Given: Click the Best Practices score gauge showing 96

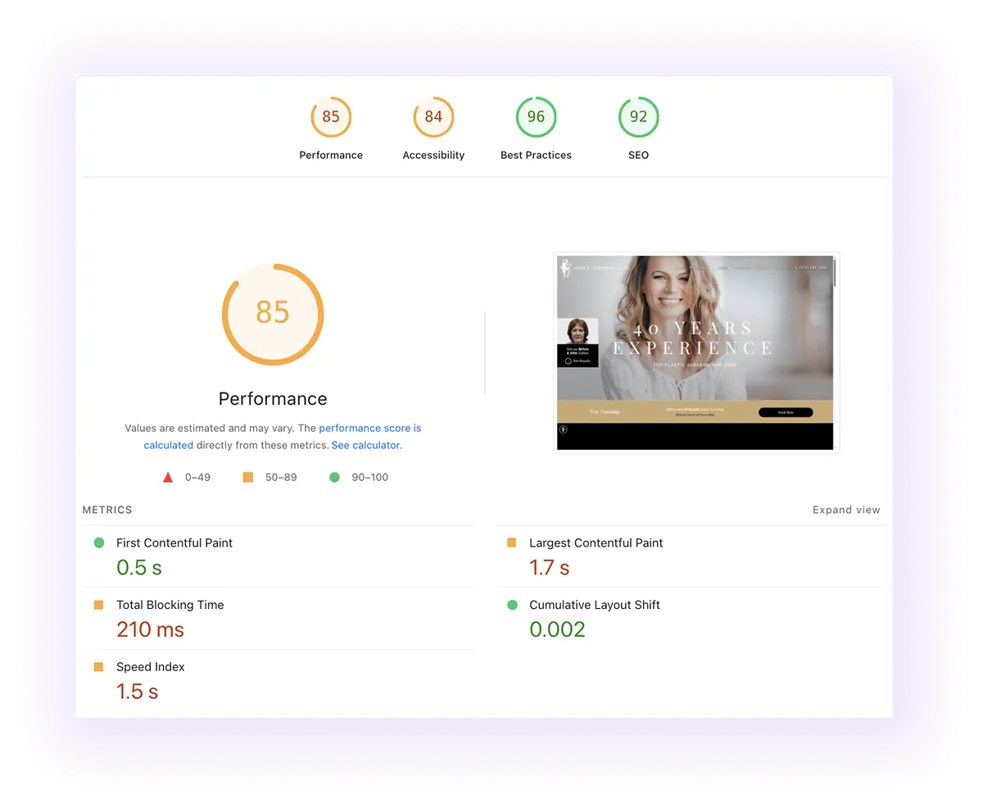Looking at the screenshot, I should pyautogui.click(x=536, y=116).
